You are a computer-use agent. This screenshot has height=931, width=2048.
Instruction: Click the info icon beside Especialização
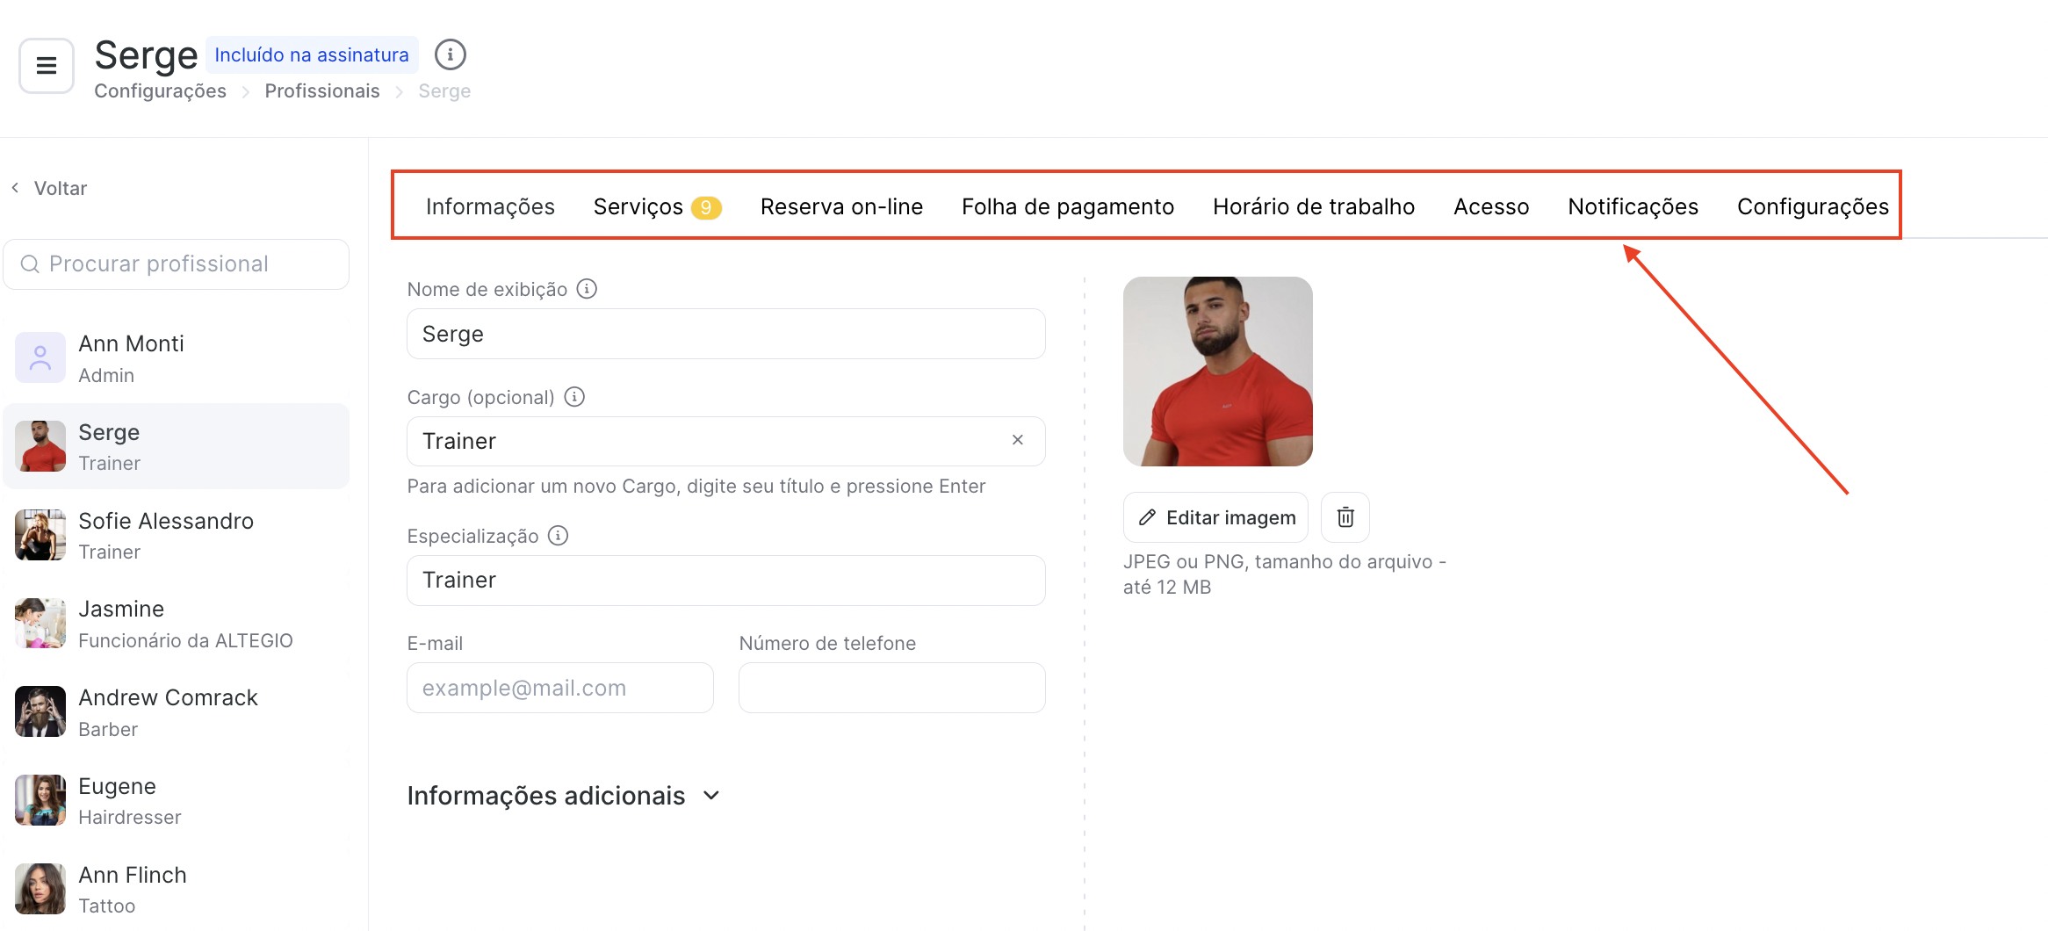point(559,536)
